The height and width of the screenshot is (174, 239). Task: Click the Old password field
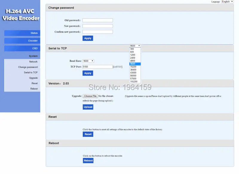[x=98, y=20]
